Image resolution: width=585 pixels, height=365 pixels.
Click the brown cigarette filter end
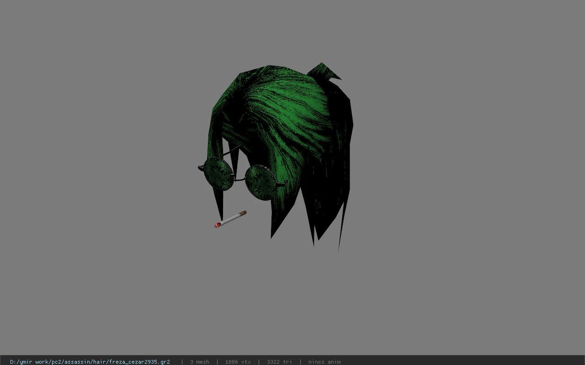click(244, 213)
